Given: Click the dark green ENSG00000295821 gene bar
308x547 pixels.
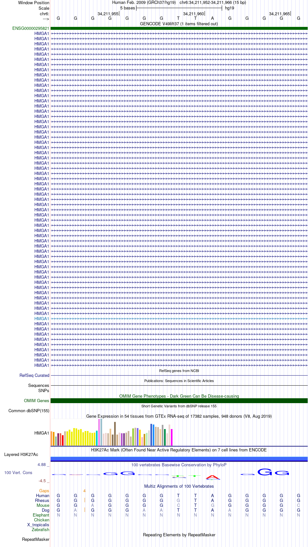Looking at the screenshot, I should click(179, 28).
